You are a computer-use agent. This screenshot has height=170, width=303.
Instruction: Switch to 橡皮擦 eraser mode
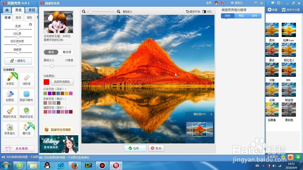(x=67, y=52)
